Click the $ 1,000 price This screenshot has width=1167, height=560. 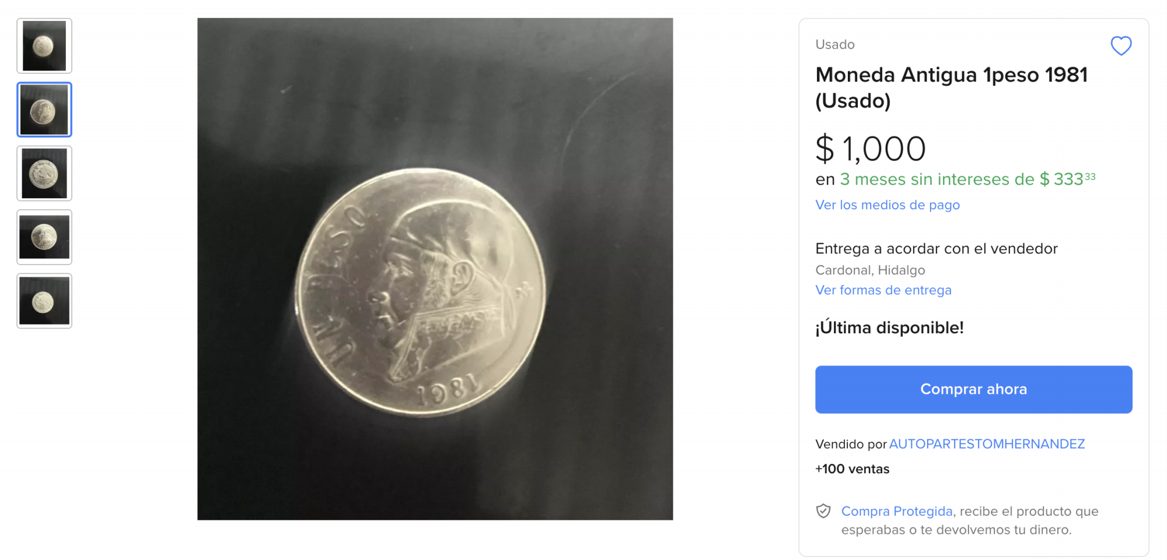(x=870, y=149)
